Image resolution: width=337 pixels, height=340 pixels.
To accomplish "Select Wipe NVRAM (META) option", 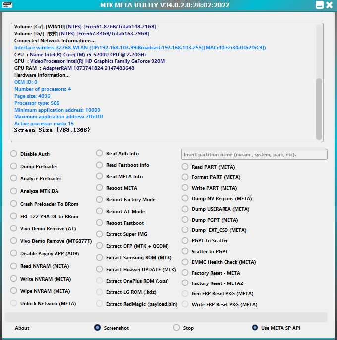I will tap(14, 291).
